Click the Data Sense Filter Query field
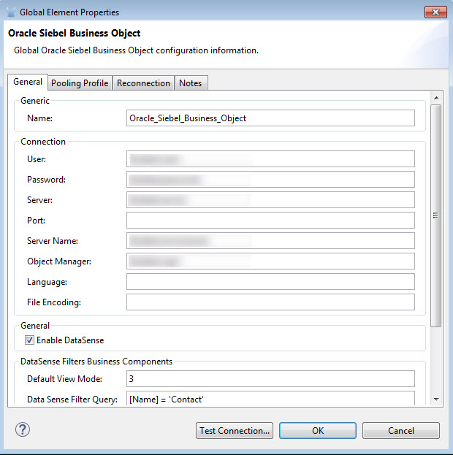The height and width of the screenshot is (455, 453). [270, 399]
